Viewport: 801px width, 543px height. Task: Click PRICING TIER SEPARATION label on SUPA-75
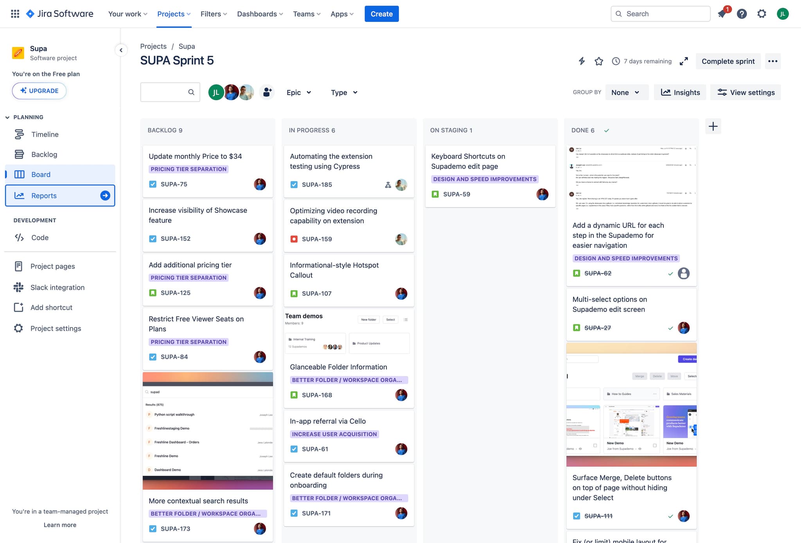click(189, 169)
